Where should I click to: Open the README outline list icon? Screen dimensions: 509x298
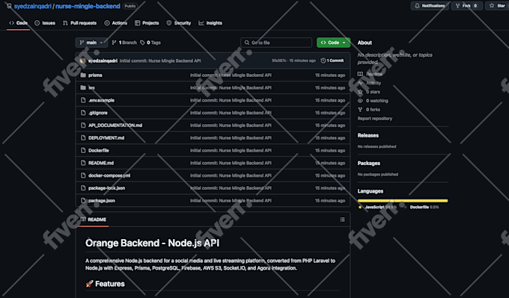pos(342,220)
